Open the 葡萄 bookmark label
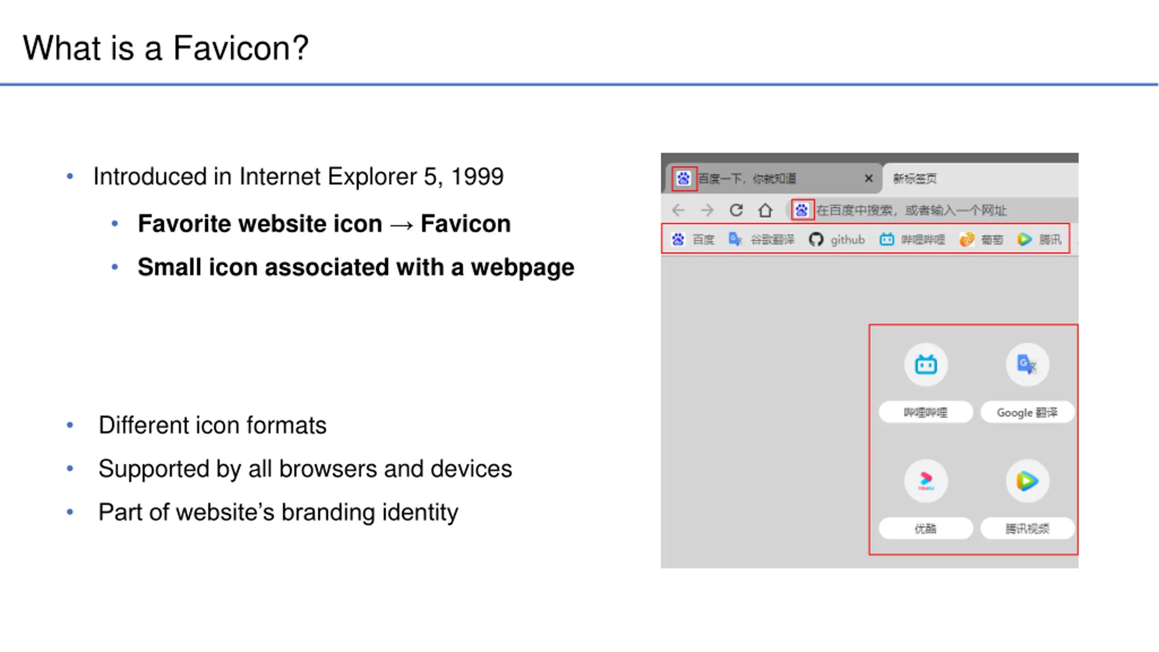This screenshot has height=652, width=1159. click(x=992, y=240)
